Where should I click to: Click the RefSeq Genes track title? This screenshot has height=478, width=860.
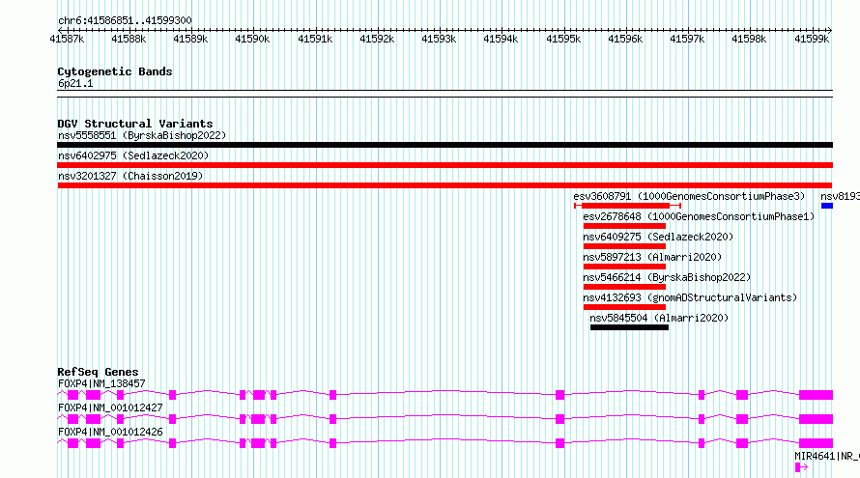click(x=98, y=372)
